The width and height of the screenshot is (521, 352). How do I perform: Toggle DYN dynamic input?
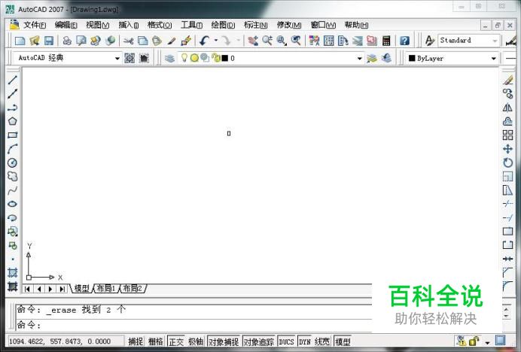pos(305,341)
